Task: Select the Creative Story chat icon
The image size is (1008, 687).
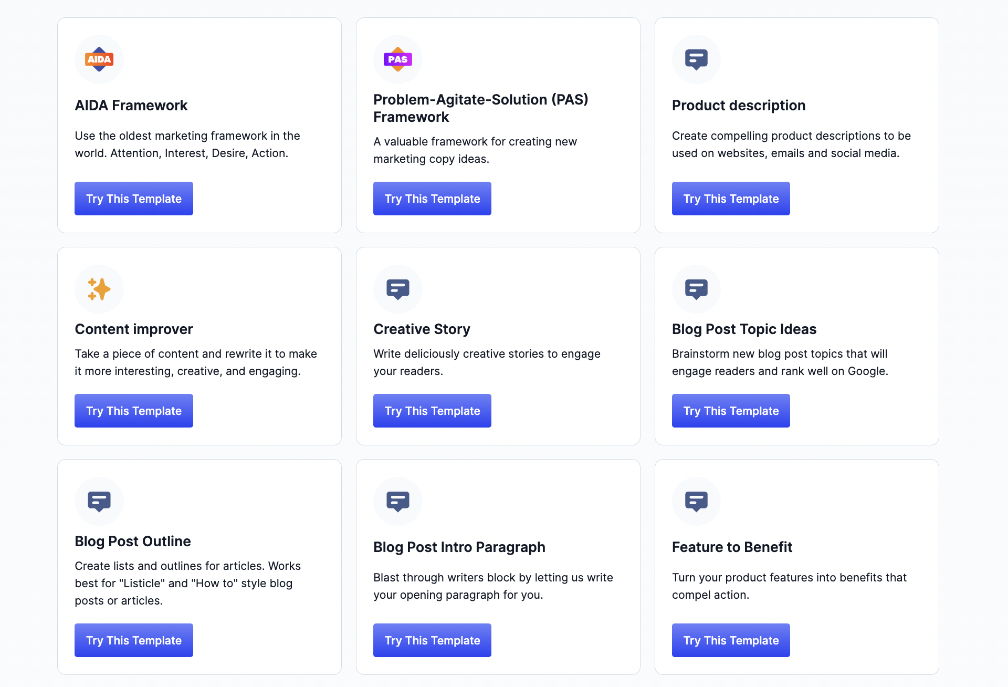Action: pyautogui.click(x=397, y=288)
